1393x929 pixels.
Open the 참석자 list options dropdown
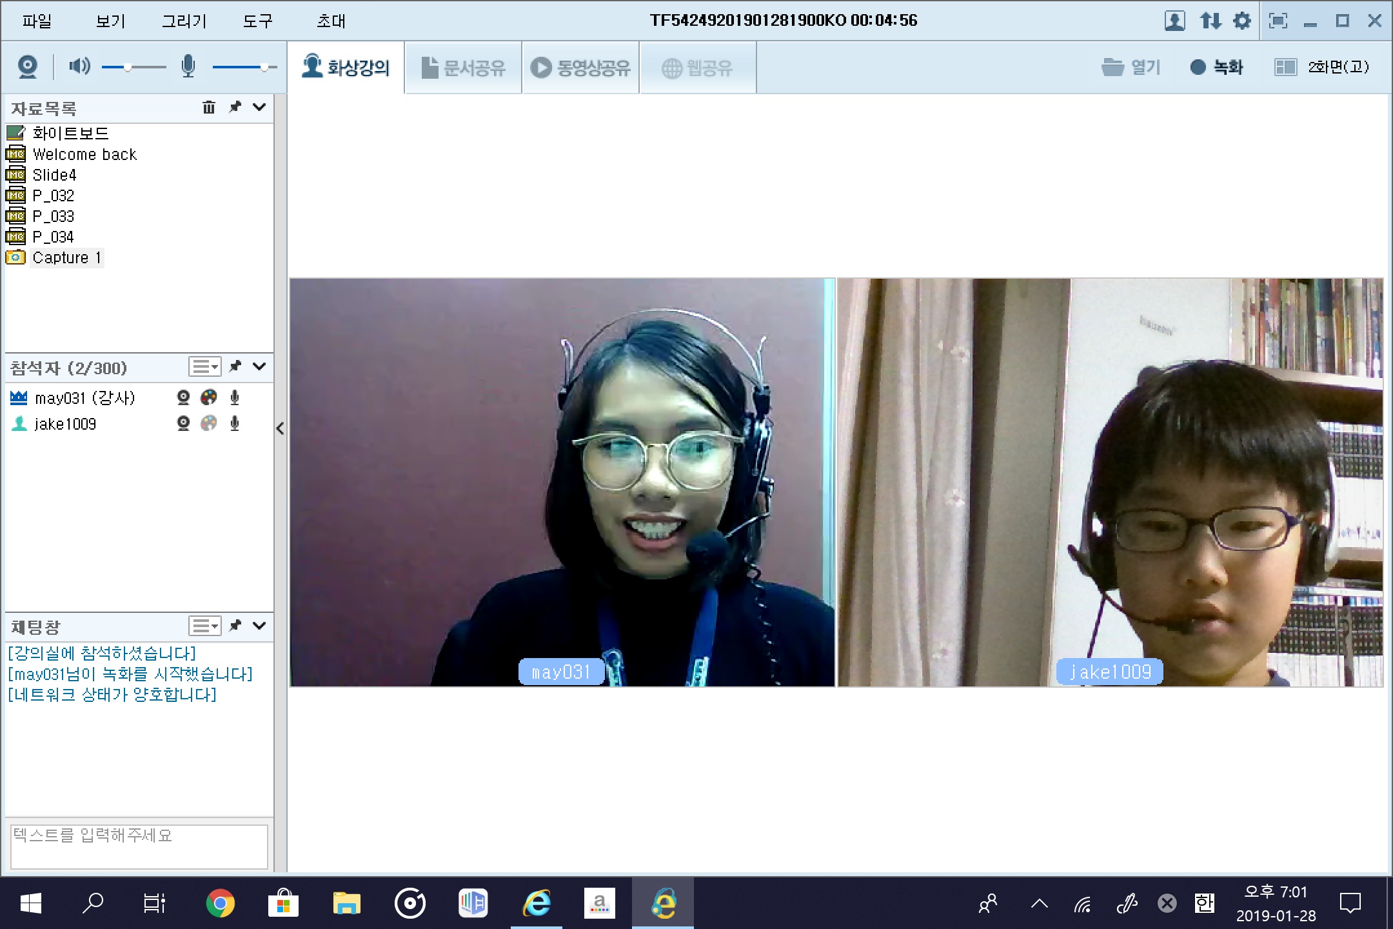(x=205, y=366)
